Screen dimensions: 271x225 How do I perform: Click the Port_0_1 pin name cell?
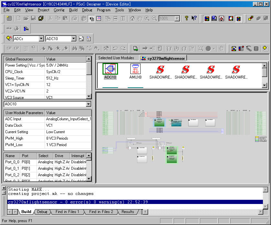tap(12, 168)
